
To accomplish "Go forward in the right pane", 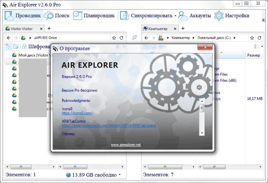I will click(x=153, y=38).
